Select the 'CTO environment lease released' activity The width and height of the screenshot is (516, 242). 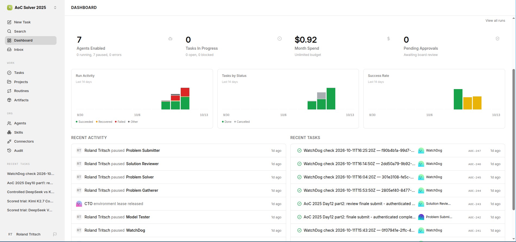179,204
